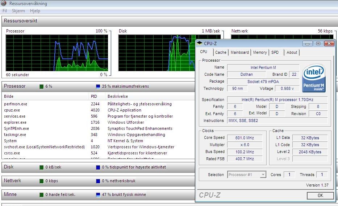338x206 pixels.
Task: Open the About tab in CPU-Z
Action: pyautogui.click(x=292, y=52)
